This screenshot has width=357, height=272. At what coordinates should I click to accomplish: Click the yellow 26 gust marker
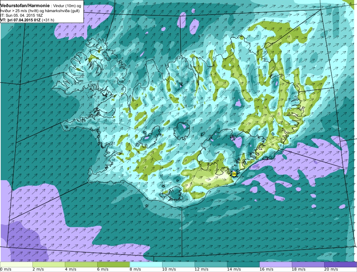point(234,174)
